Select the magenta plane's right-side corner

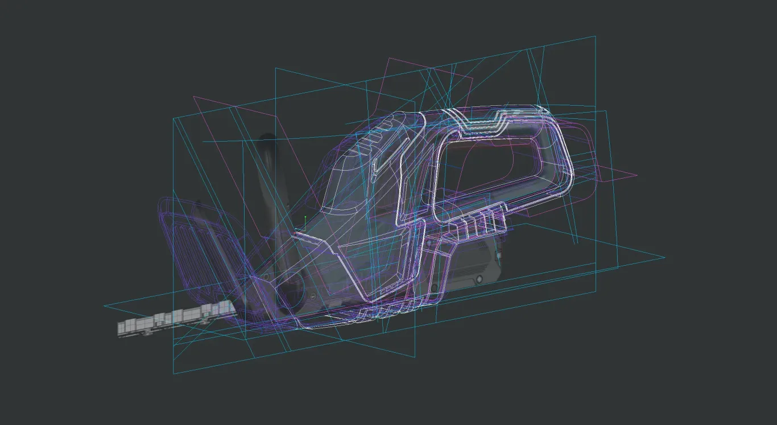coord(637,175)
